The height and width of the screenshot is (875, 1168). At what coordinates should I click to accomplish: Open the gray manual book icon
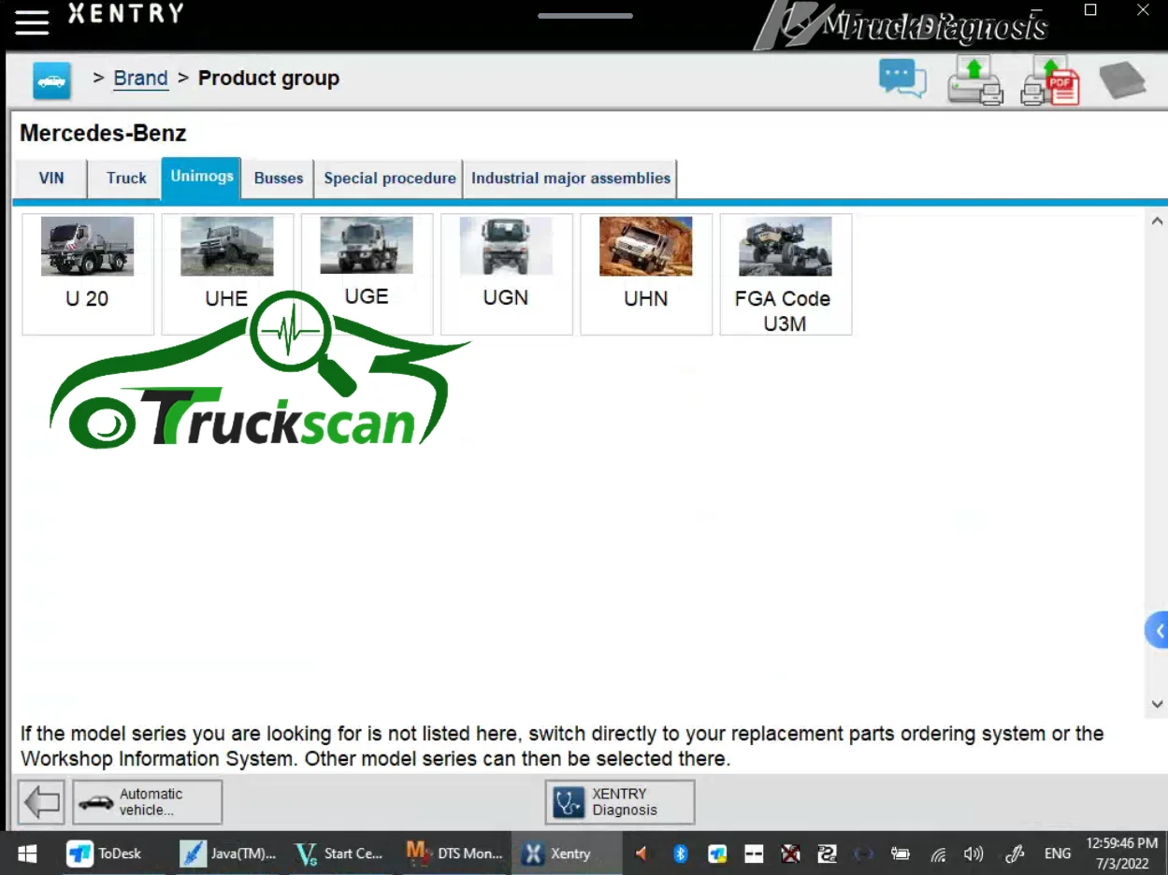(1122, 80)
